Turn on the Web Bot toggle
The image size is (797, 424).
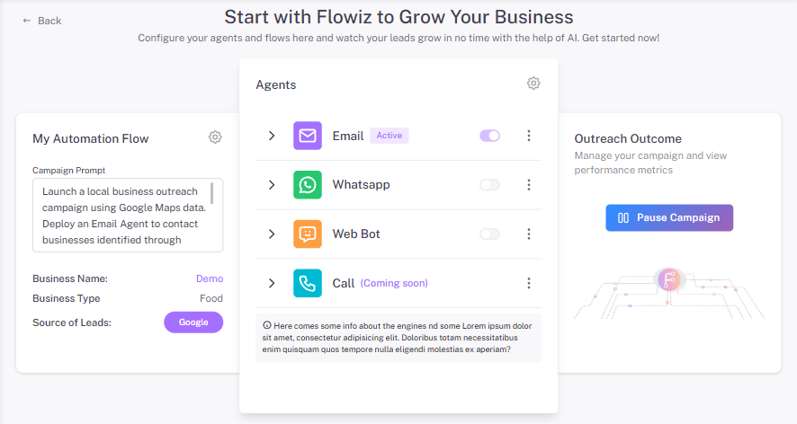(490, 234)
